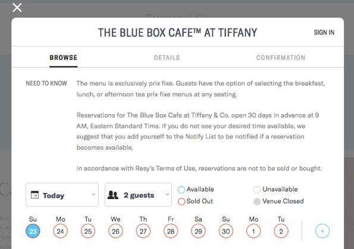
Task: Click the guests people icon
Action: point(113,195)
